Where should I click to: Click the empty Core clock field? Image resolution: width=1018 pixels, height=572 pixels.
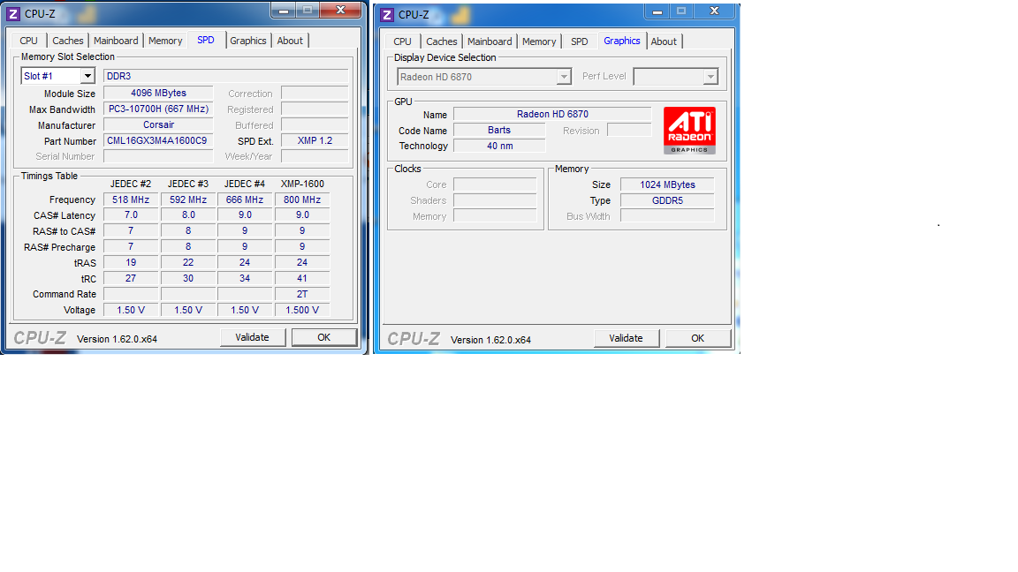tap(496, 184)
